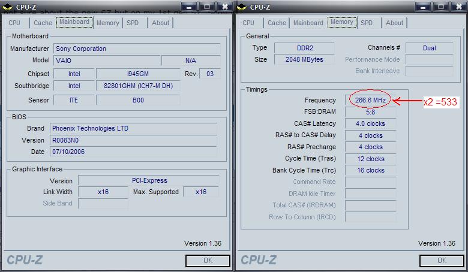Click the empty Side Band field
Screen dimensions: 468x272
pos(103,204)
